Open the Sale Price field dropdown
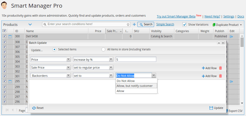Image resolution: width=246 pixels, height=116 pixels. [x=68, y=68]
